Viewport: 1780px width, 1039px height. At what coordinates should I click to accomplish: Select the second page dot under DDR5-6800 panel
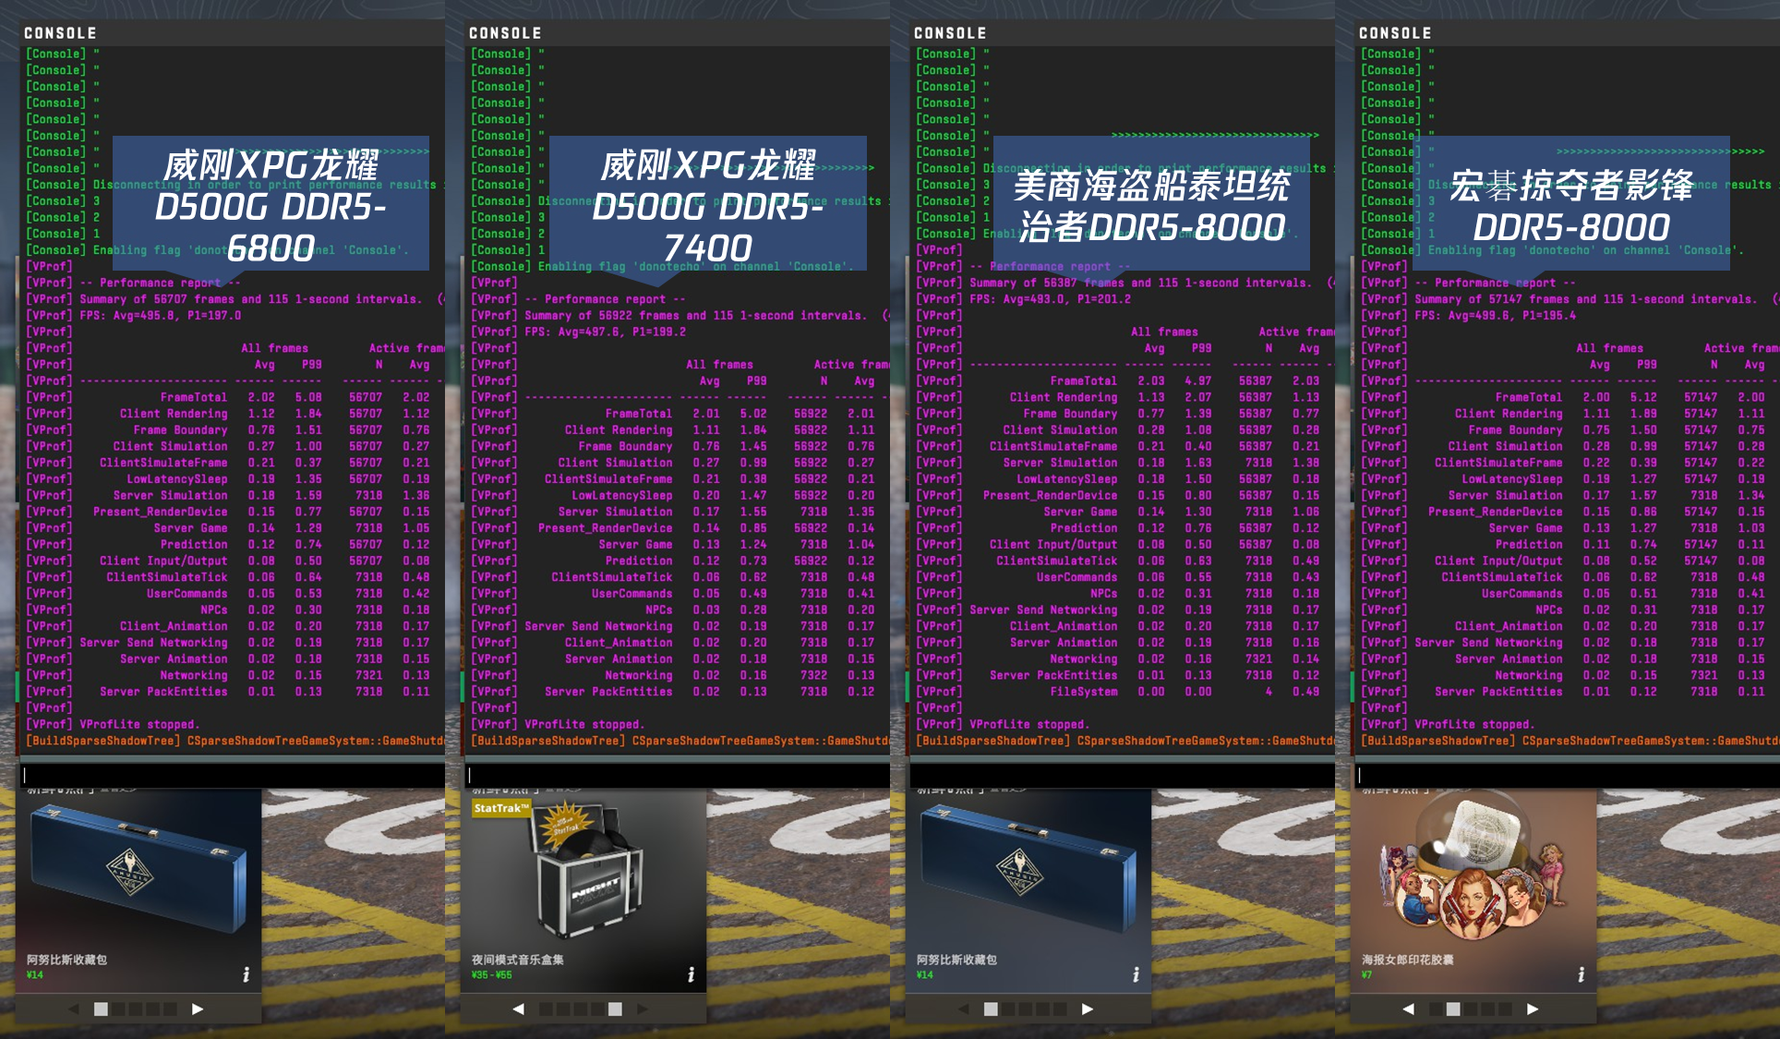point(119,1009)
